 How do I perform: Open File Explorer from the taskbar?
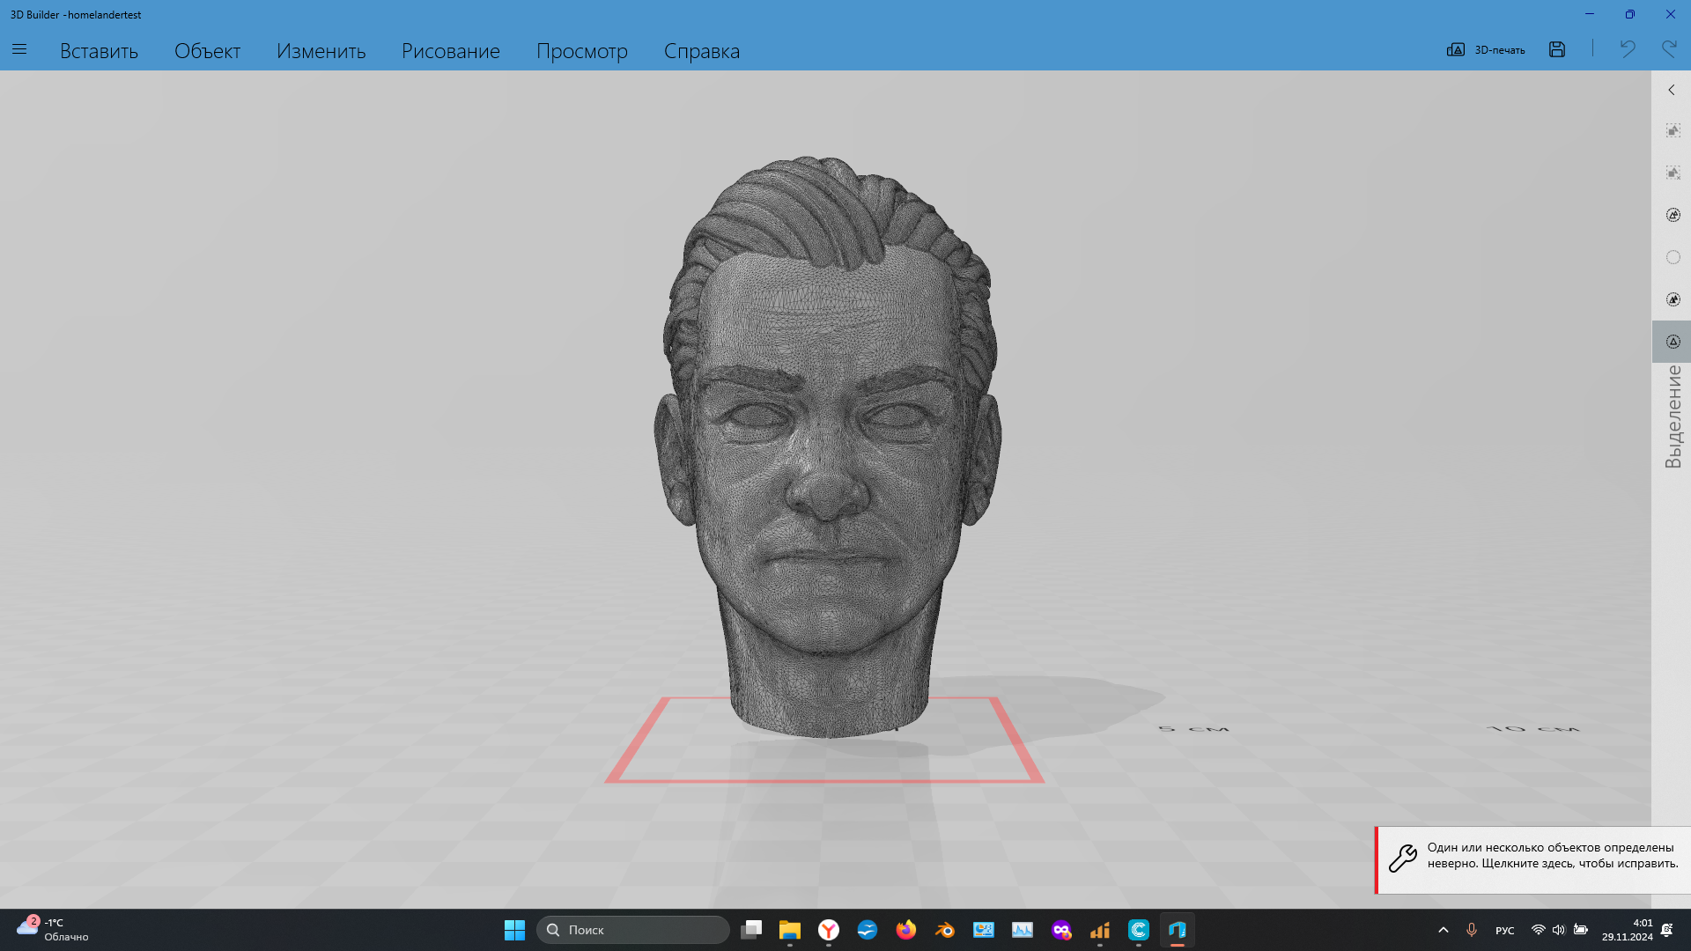click(x=789, y=930)
